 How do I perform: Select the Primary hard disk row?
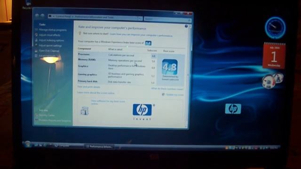(x=117, y=82)
